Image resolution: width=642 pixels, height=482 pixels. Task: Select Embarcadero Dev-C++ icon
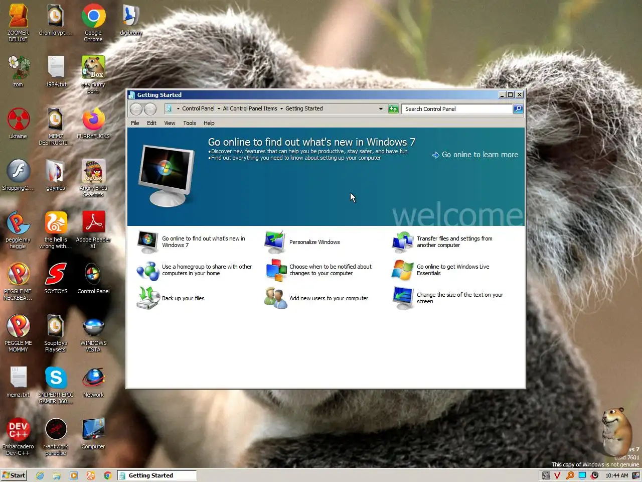pos(18,436)
